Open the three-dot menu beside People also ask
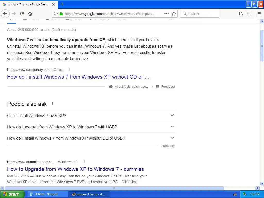This screenshot has width=264, height=198. (x=53, y=104)
